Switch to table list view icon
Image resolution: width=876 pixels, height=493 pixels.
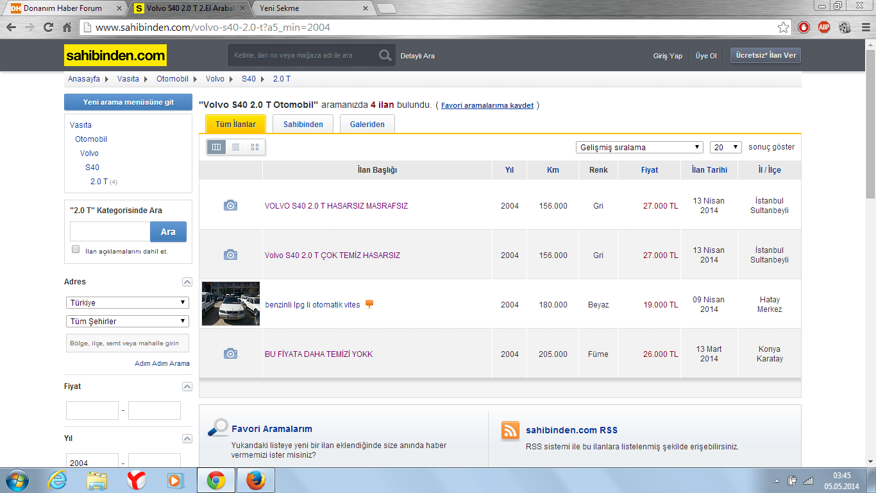216,147
